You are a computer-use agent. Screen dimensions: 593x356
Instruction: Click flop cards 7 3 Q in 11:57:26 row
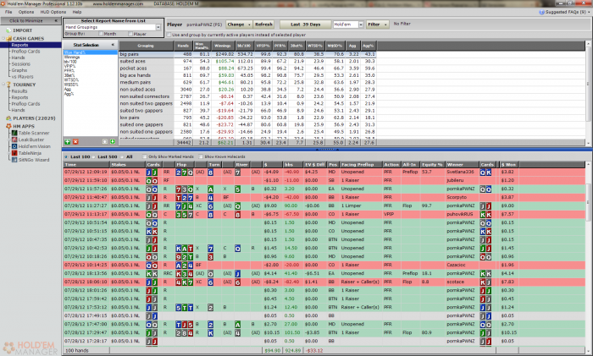point(184,189)
